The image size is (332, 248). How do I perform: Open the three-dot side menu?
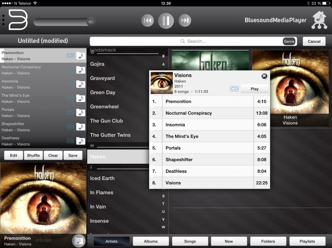pyautogui.click(x=3, y=20)
